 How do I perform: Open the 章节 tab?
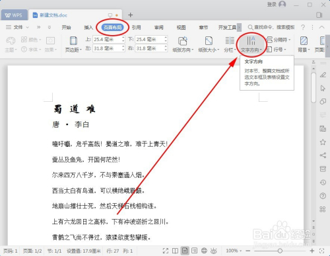[203, 27]
